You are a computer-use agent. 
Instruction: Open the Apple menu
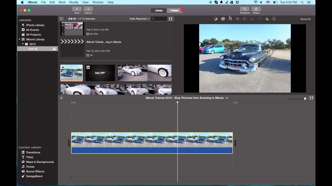tap(22, 2)
